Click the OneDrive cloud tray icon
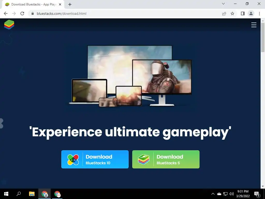This screenshot has height=199, width=265. pyautogui.click(x=219, y=194)
